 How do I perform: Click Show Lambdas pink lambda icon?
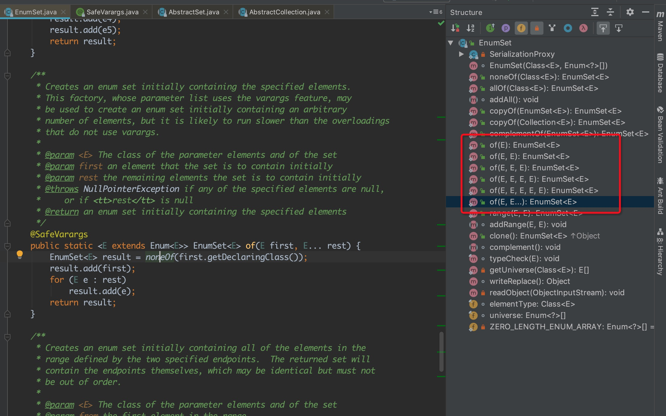pos(583,28)
